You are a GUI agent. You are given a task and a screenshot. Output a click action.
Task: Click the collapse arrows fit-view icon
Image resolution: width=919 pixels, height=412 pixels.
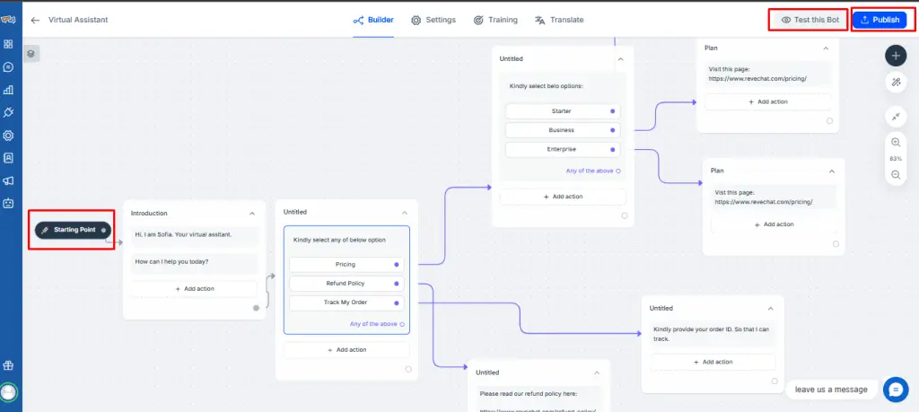[x=896, y=117]
